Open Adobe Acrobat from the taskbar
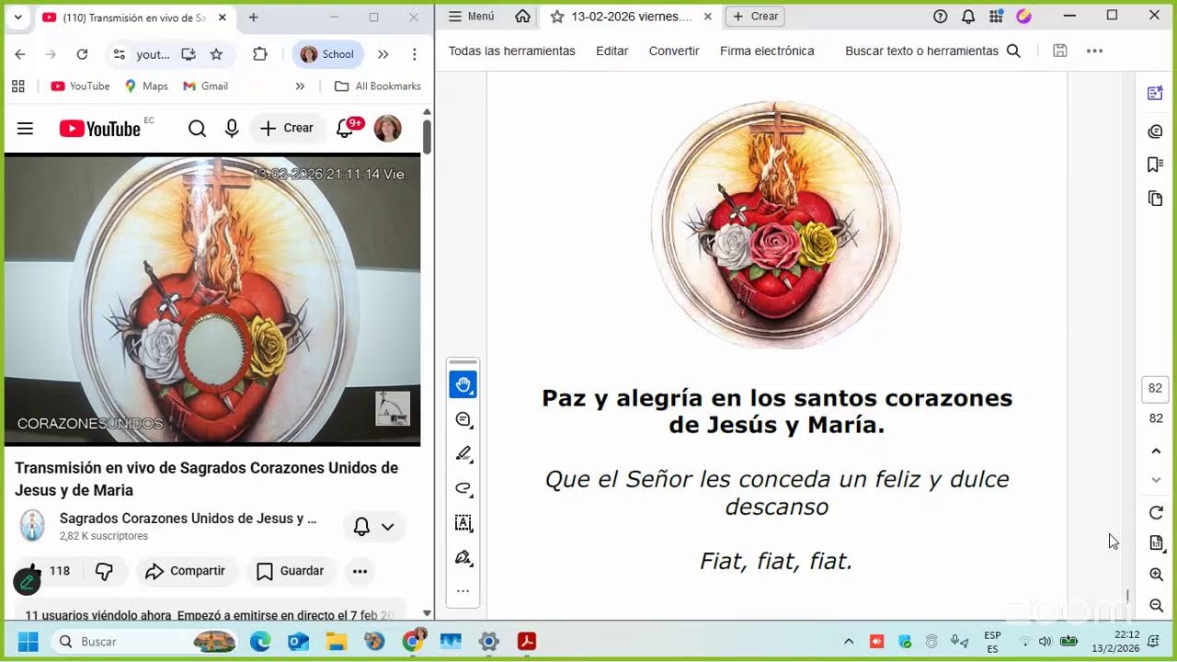The height and width of the screenshot is (662, 1177). click(526, 641)
